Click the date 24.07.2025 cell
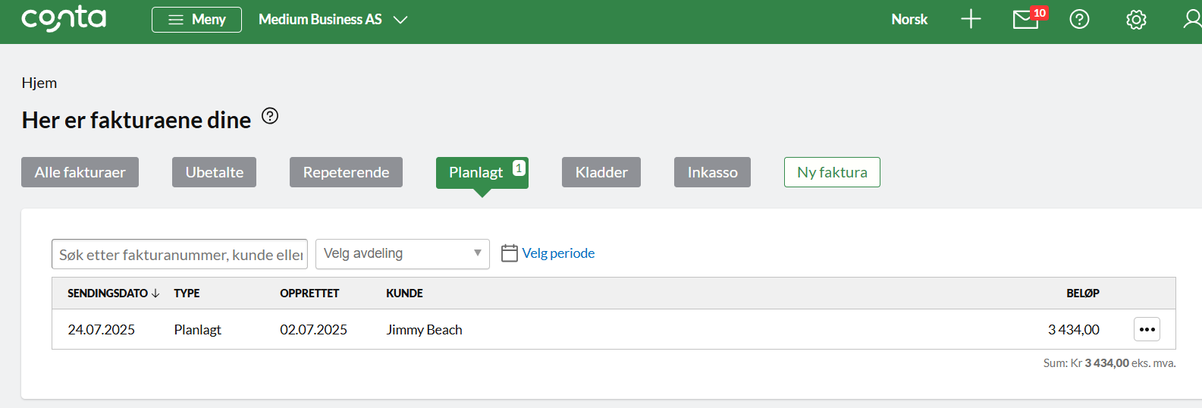This screenshot has height=408, width=1202. [x=101, y=330]
